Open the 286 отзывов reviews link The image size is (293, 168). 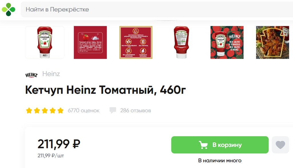pyautogui.click(x=135, y=110)
